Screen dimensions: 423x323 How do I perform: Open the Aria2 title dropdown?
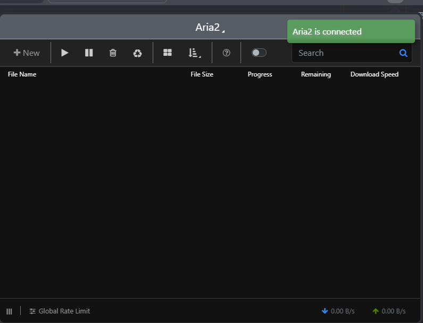pos(210,28)
